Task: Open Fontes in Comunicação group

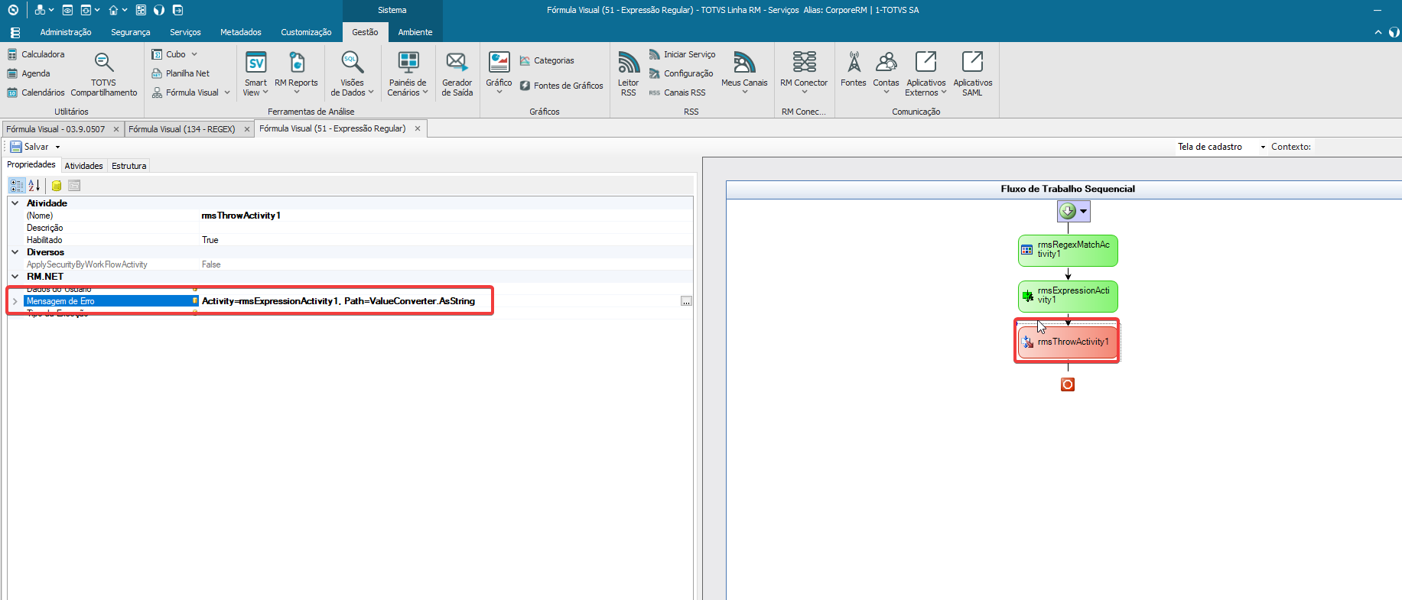Action: 854,70
